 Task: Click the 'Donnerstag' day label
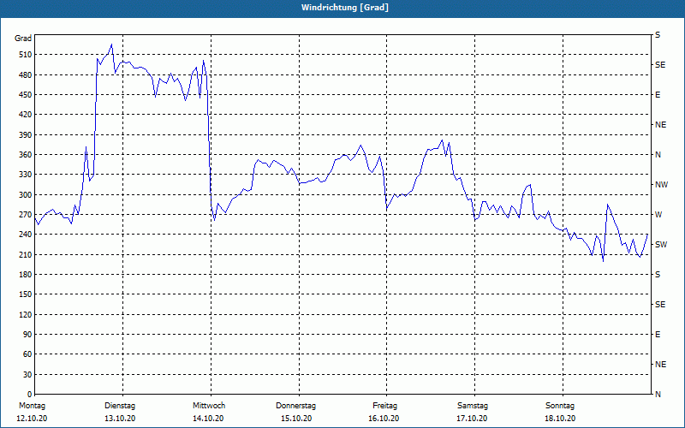295,406
